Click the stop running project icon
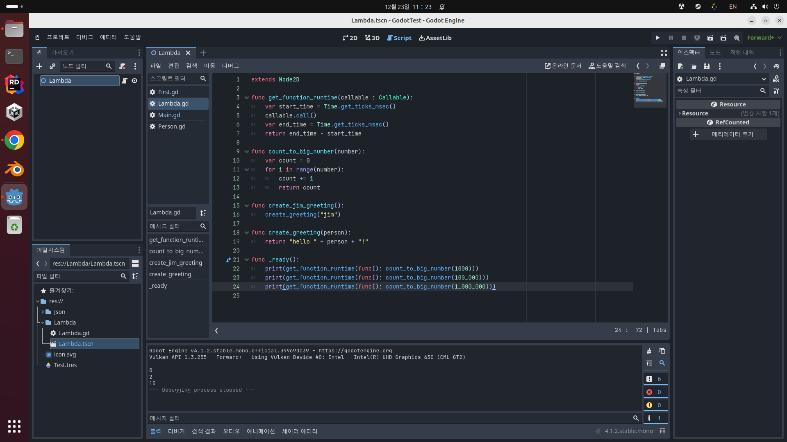787x442 pixels. [684, 38]
